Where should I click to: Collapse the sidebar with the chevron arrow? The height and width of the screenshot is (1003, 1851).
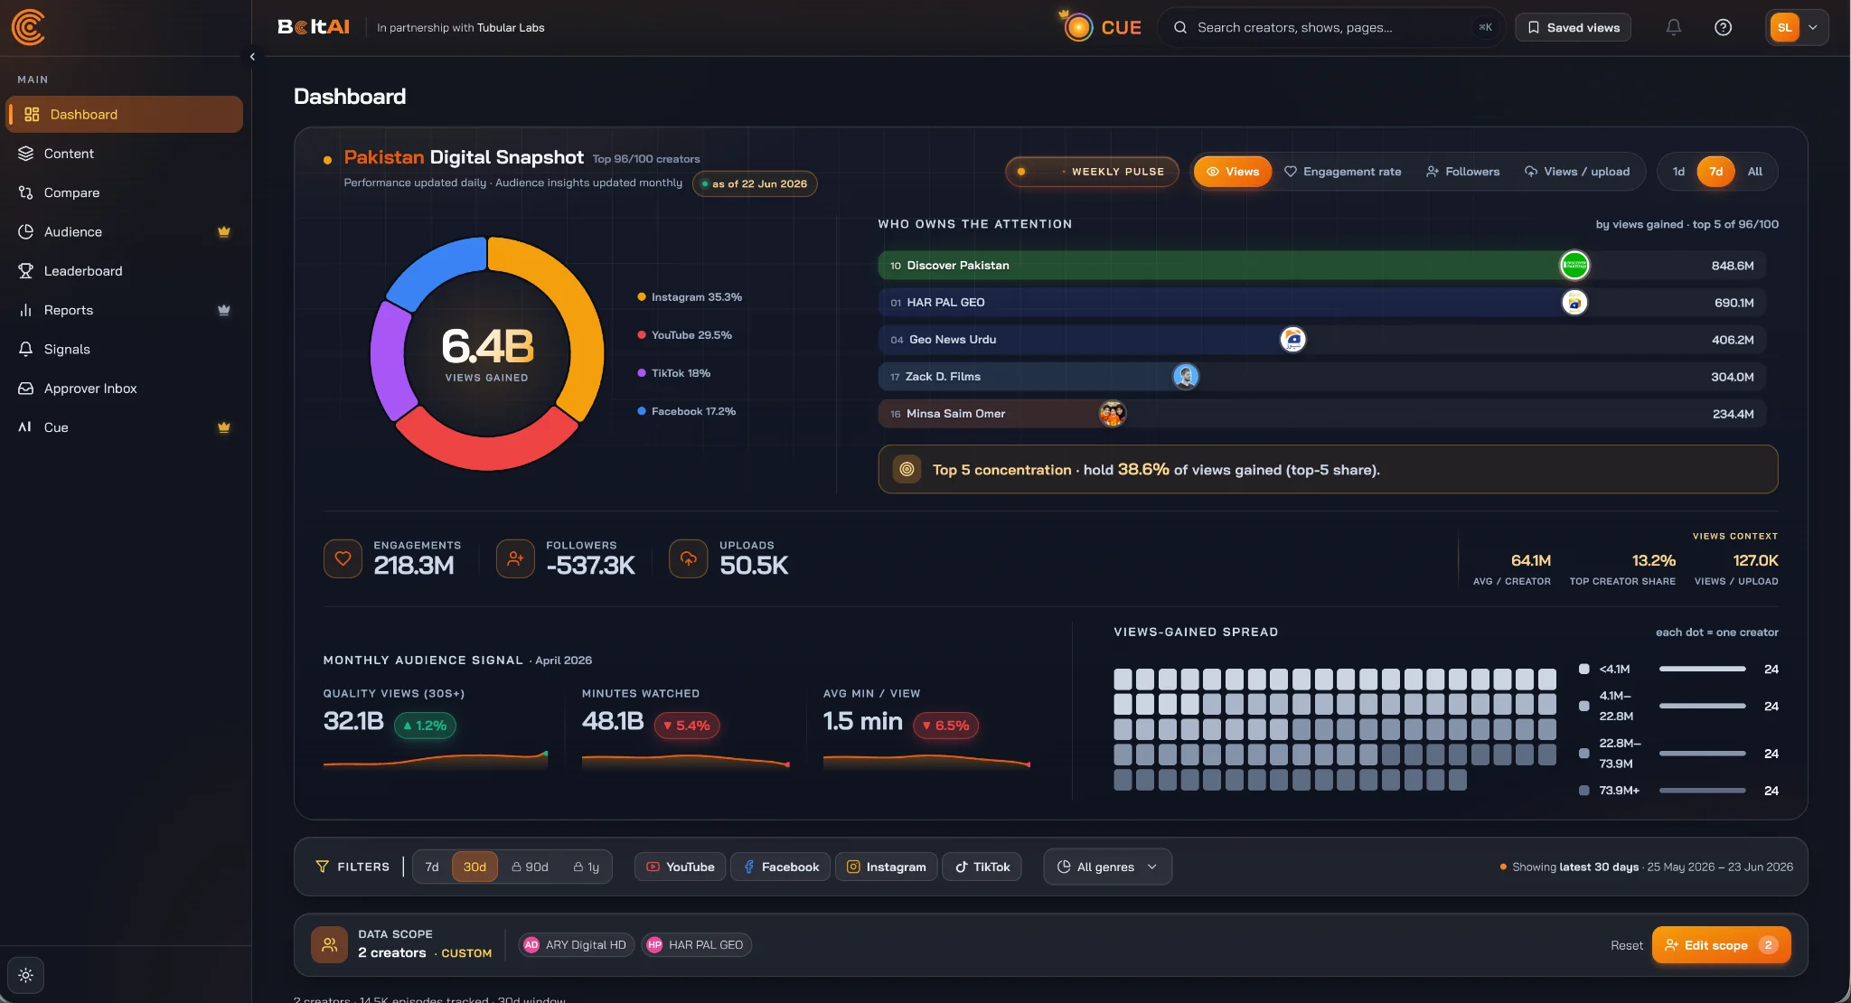point(252,57)
